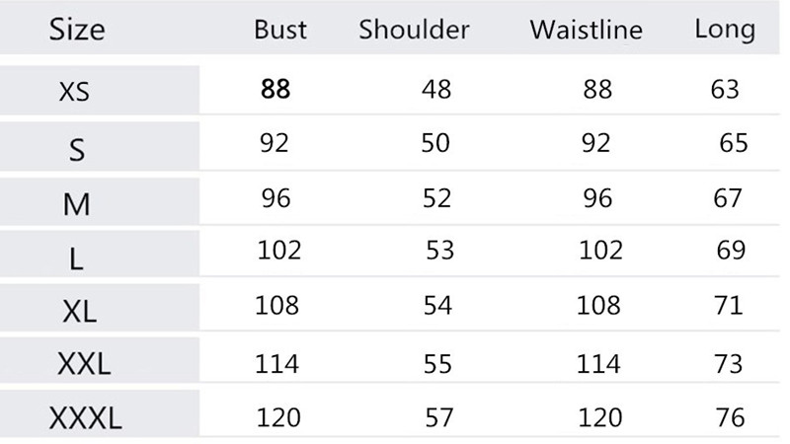Select the Shoulder column header

414,30
